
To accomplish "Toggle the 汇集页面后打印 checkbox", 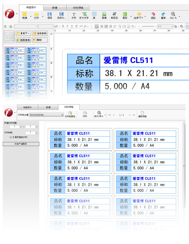I will point(11,137).
